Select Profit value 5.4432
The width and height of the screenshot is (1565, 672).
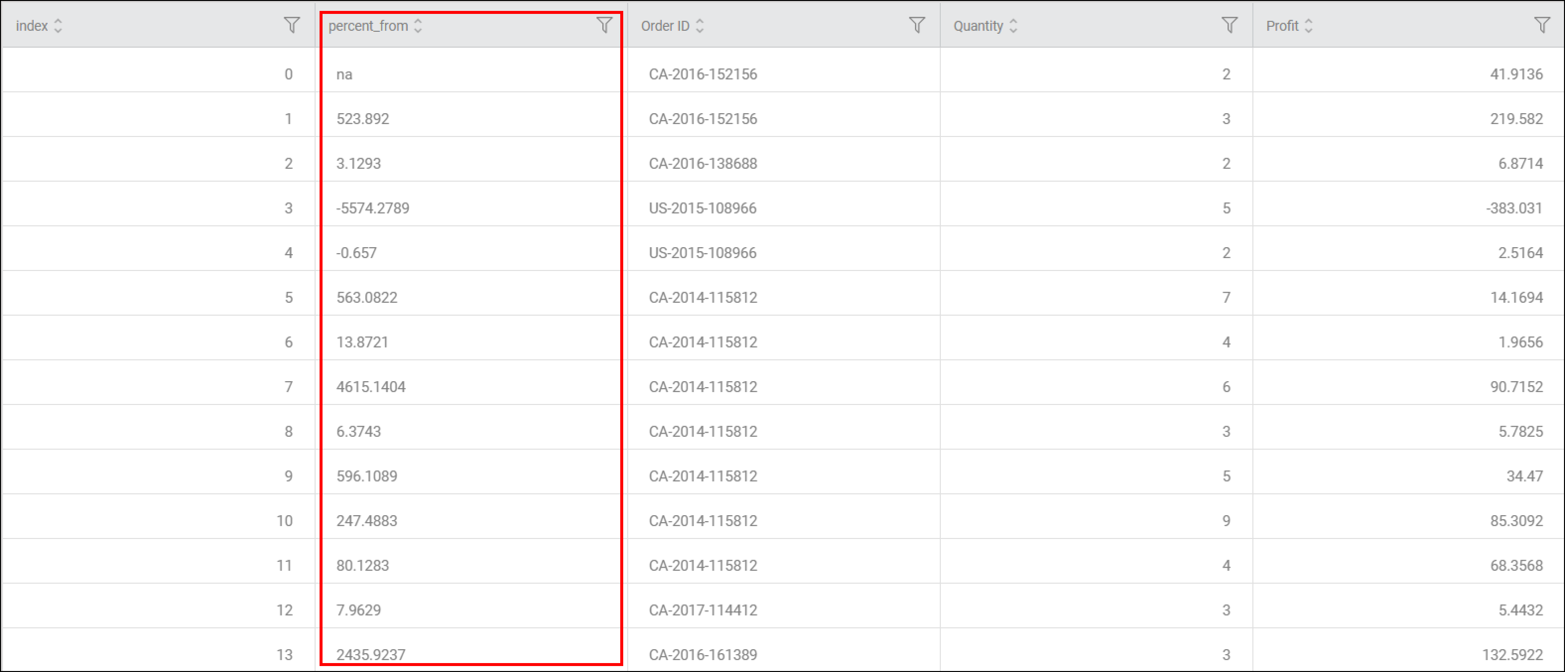coord(1521,610)
